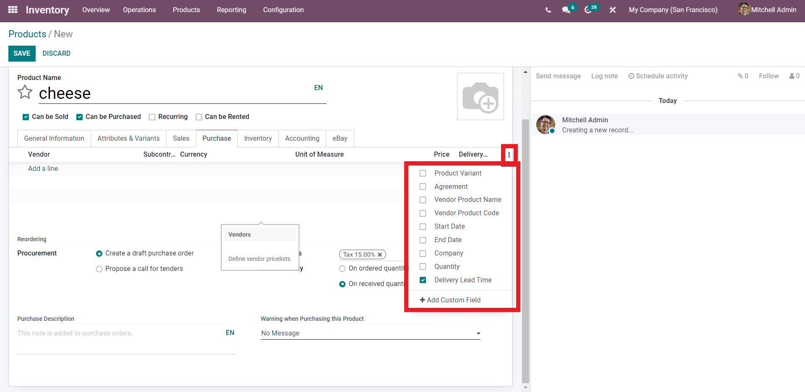This screenshot has width=805, height=392.
Task: Click the phone call icon
Action: (x=548, y=10)
